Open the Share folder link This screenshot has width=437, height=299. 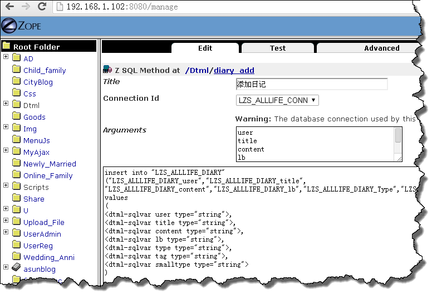34,199
